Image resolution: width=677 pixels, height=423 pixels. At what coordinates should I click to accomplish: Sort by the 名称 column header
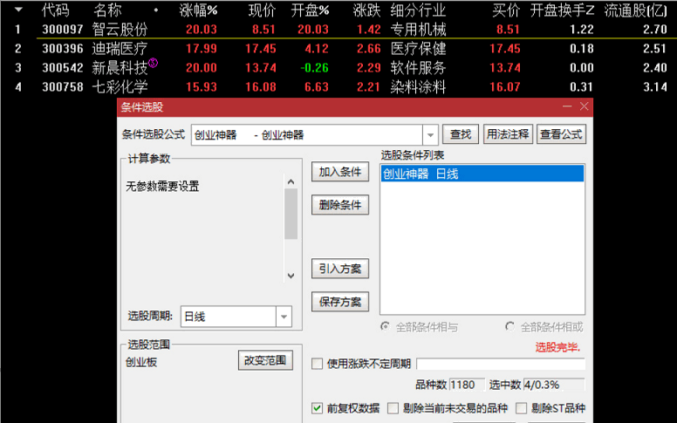coord(108,10)
